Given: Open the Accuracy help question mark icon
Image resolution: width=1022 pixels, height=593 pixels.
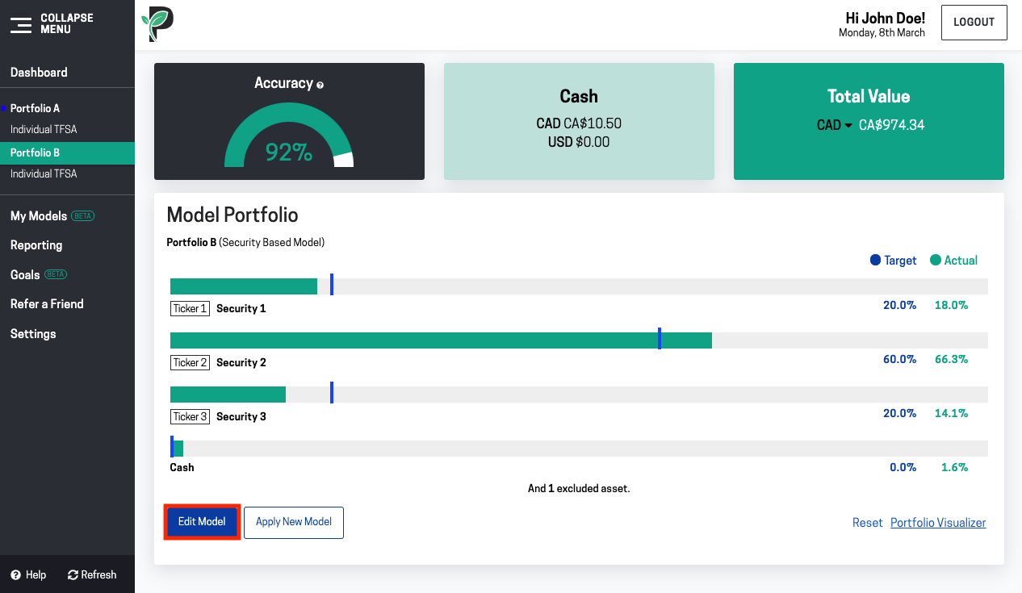Looking at the screenshot, I should pos(320,85).
